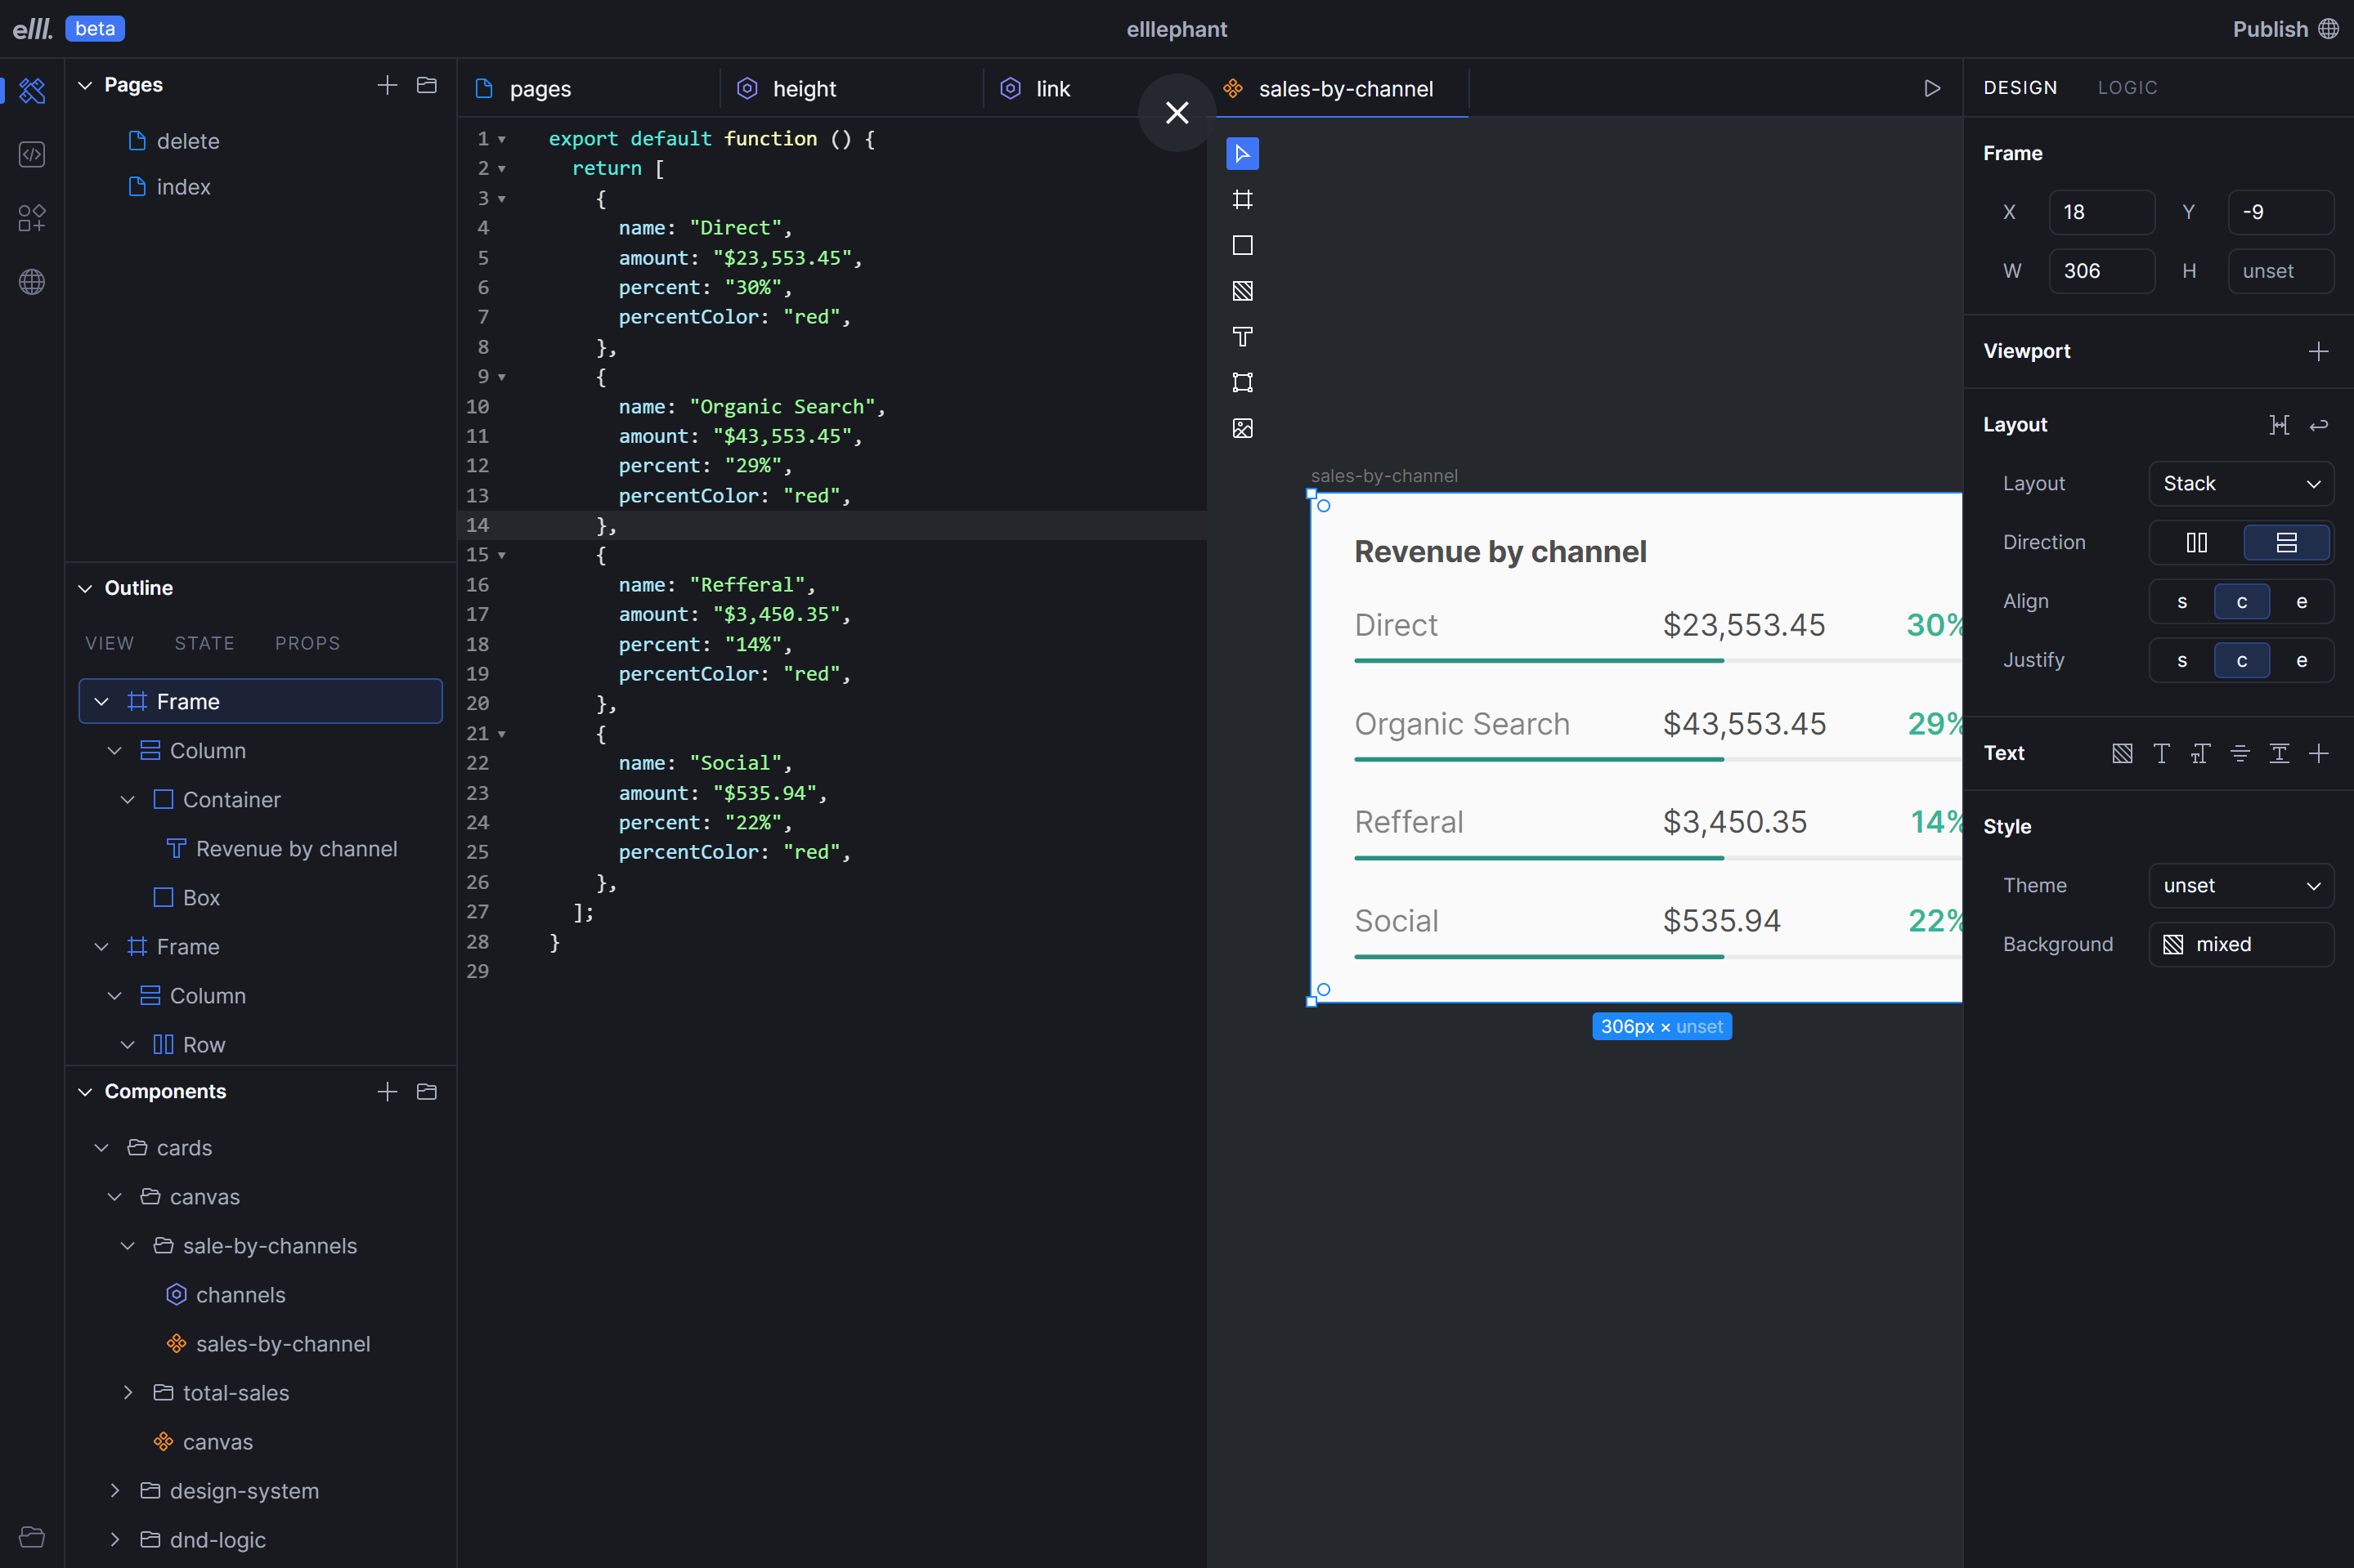Click the Text font size icon
Viewport: 2354px width, 1568px height.
(2200, 754)
